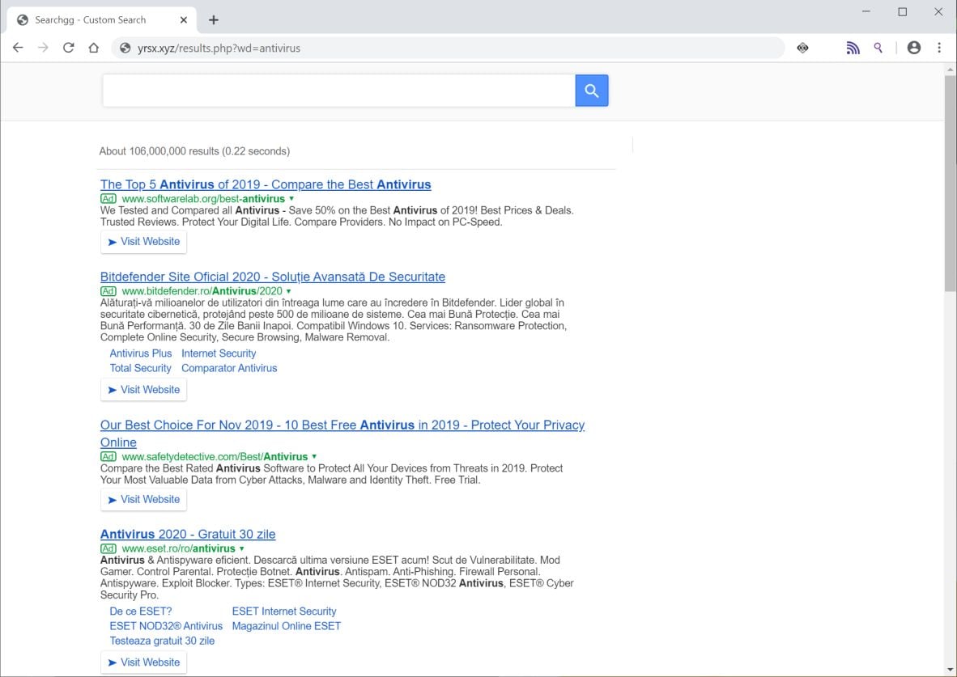Open the eye-shaped extension icon
This screenshot has height=677, width=957.
point(802,48)
